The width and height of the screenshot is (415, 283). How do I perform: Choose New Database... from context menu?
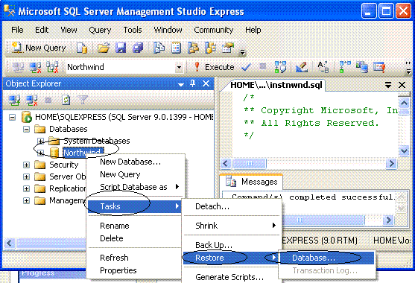coord(135,162)
